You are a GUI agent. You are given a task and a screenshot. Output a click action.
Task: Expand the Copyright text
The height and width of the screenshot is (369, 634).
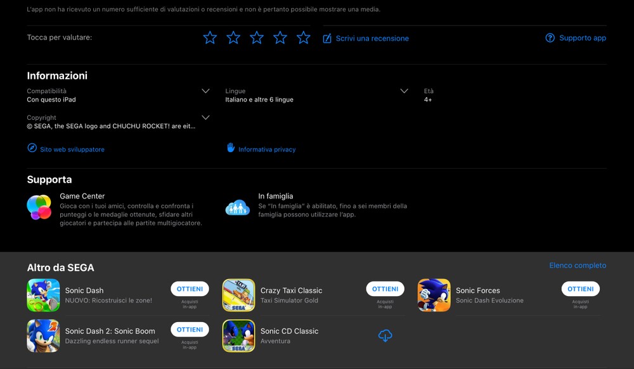pyautogui.click(x=205, y=118)
